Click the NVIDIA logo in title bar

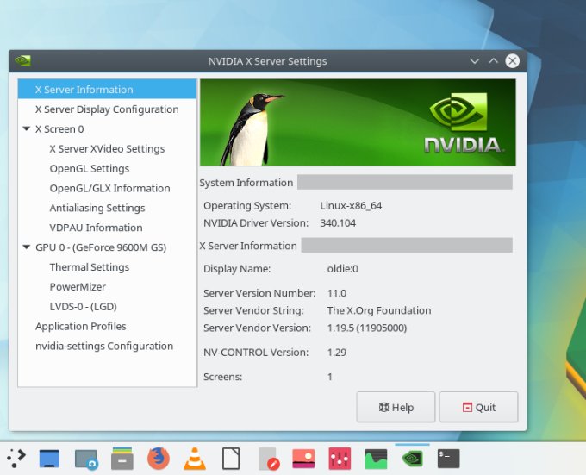click(x=22, y=60)
